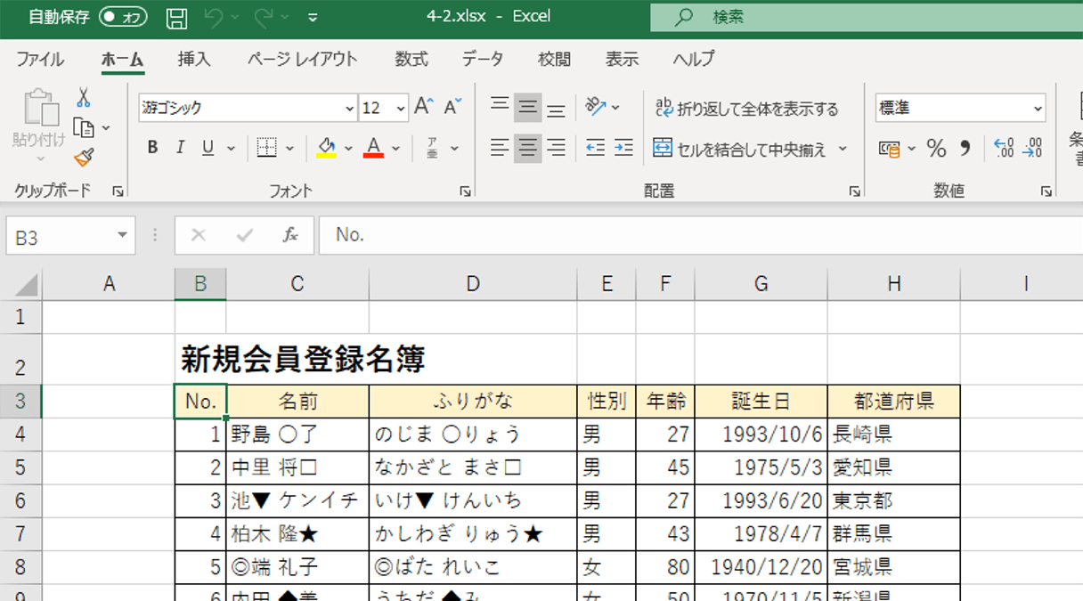Click the Borders icon

266,148
